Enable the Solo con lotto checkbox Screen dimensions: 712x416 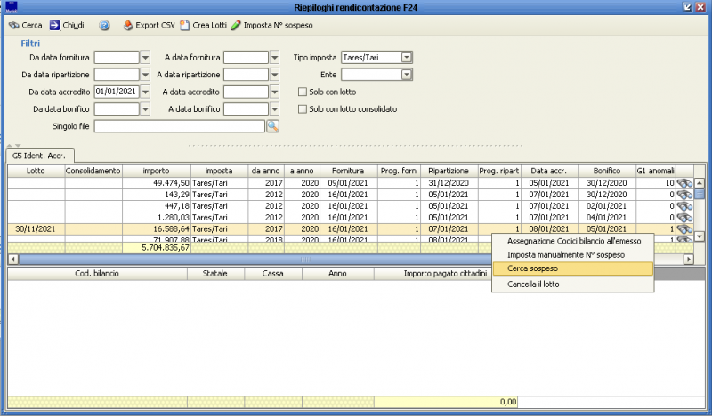303,92
